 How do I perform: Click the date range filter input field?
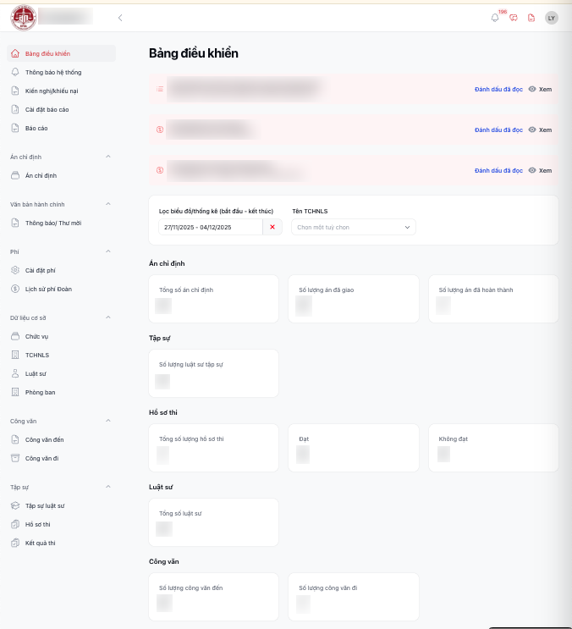coord(210,227)
